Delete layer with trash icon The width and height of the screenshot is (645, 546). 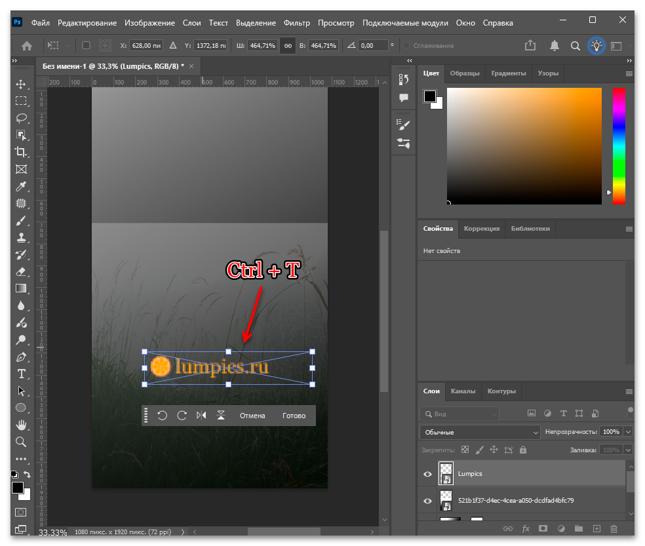coord(614,528)
